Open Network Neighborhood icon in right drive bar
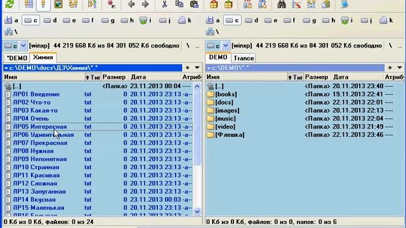The image size is (406, 228). click(212, 32)
